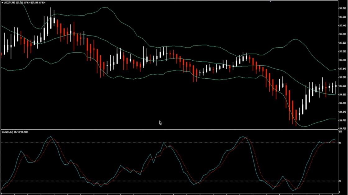Viewport: 348px width, 195px height.
Task: Click the stochastic scale level 80 label
Action: coord(340,143)
